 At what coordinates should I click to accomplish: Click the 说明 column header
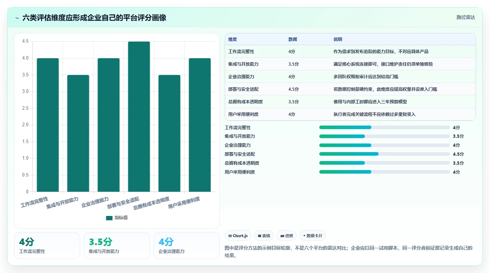[x=338, y=39]
